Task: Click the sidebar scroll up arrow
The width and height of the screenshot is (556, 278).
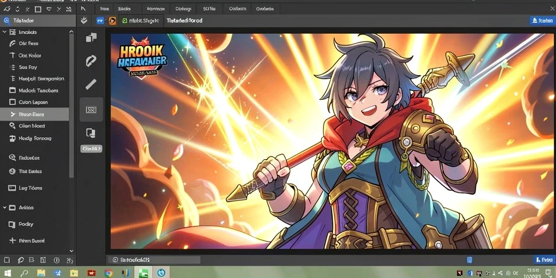Action: 71,32
